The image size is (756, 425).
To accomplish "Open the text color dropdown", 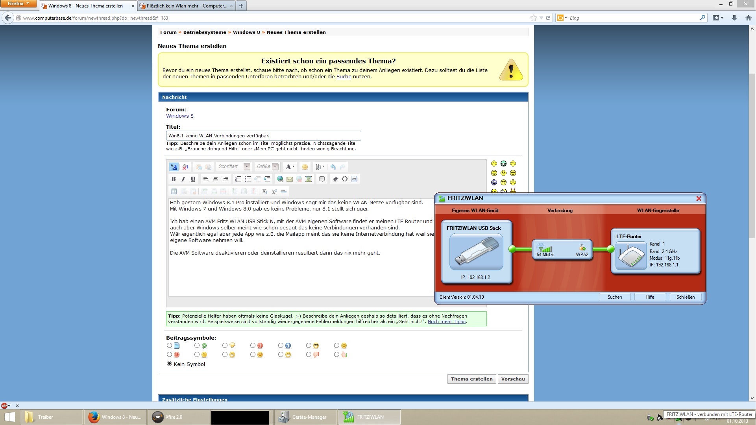I will [x=290, y=167].
